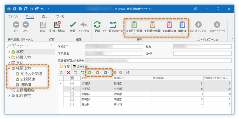The image size is (239, 119).
Task: Click the キャンセル ribbon button
Action: pos(84,27)
